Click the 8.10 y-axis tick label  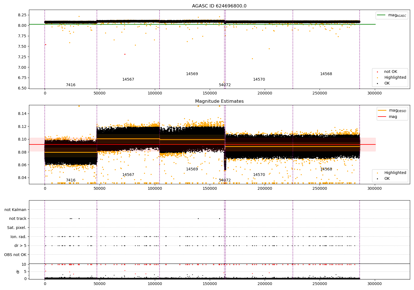tap(22, 139)
